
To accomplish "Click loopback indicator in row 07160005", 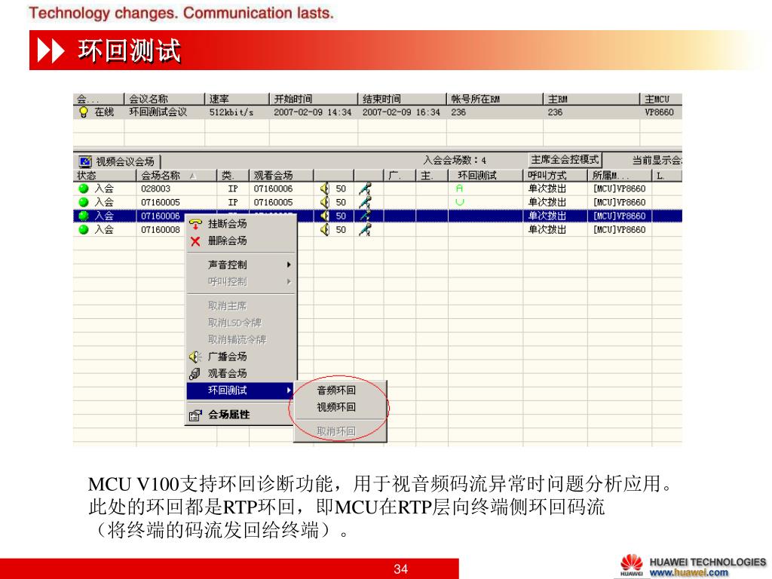I will 459,202.
